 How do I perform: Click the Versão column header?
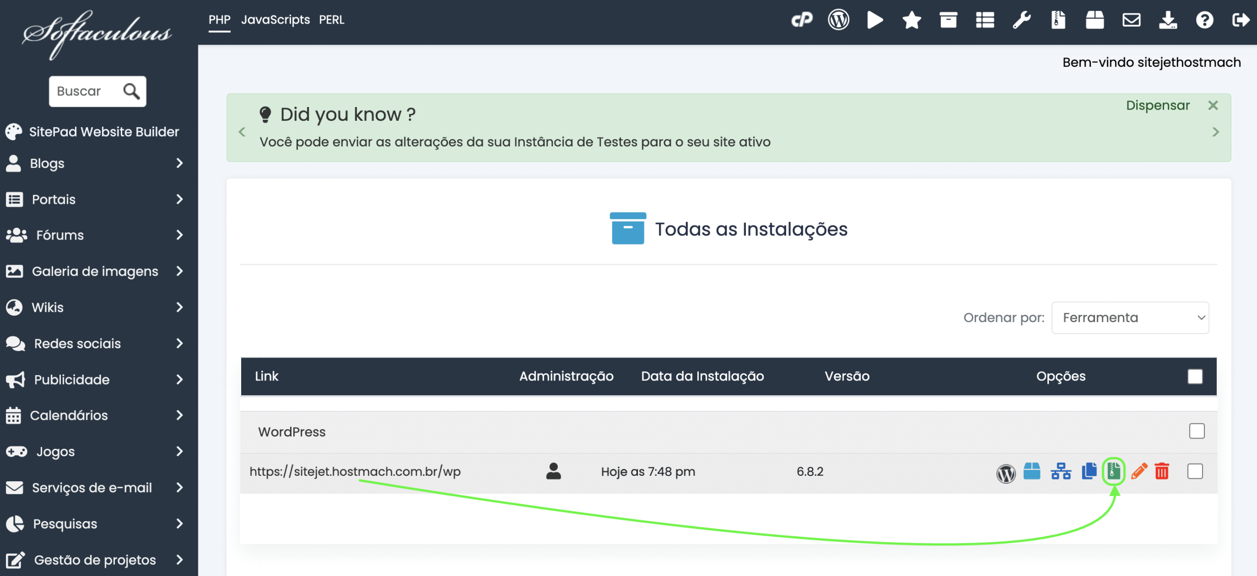point(847,376)
